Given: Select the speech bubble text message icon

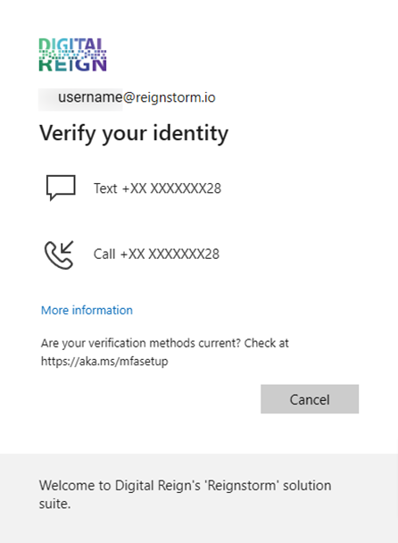Looking at the screenshot, I should pyautogui.click(x=61, y=188).
